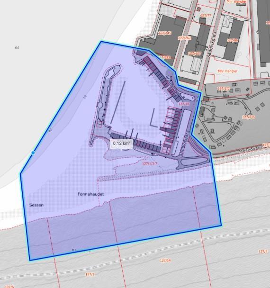Click parcel label 127/1/2
The width and height of the screenshot is (270, 288).
pos(224,89)
